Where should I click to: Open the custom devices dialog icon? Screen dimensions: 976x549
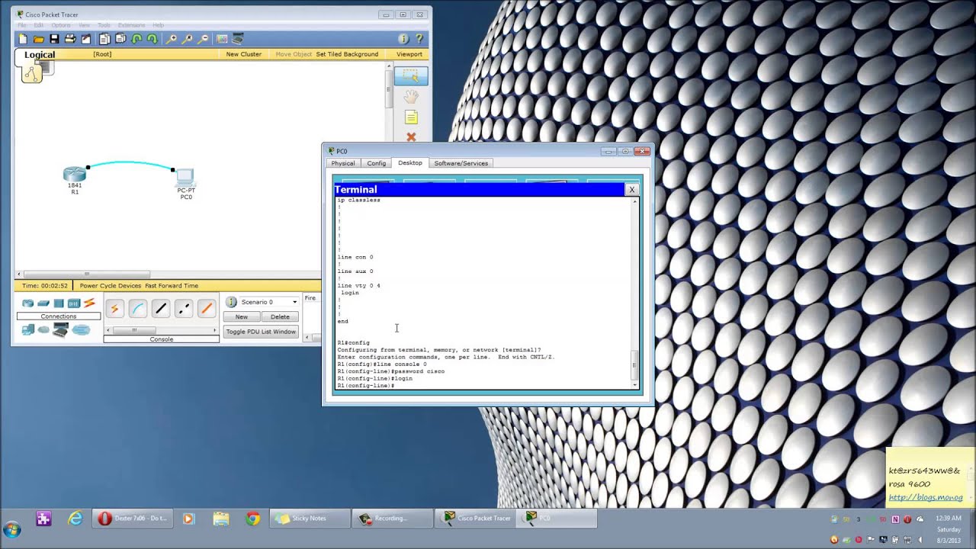click(x=238, y=39)
